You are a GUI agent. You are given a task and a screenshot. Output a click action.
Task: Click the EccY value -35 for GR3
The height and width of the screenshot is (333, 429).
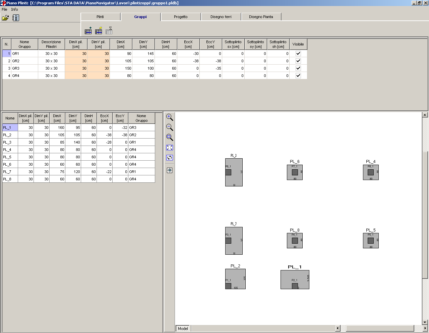(x=211, y=68)
